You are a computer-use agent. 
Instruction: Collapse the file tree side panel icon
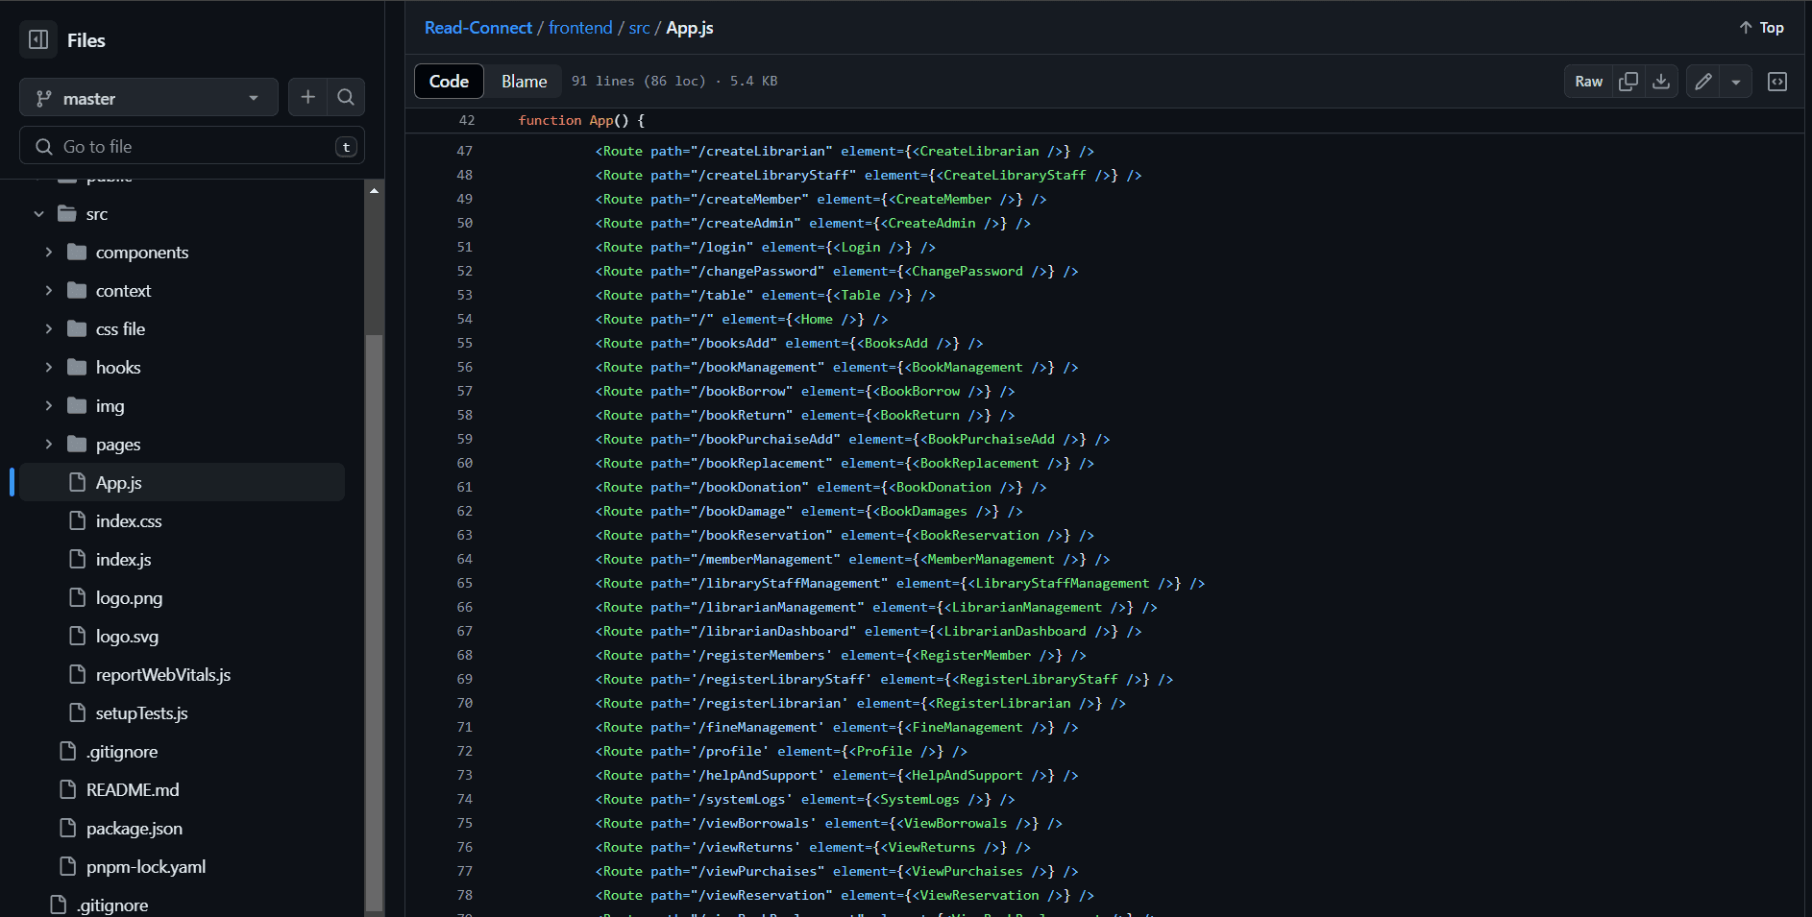pos(38,39)
